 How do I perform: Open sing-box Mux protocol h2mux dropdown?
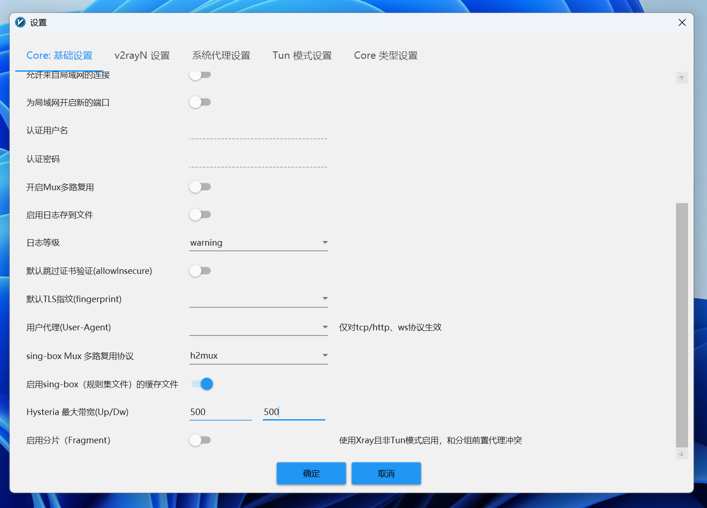pyautogui.click(x=258, y=356)
